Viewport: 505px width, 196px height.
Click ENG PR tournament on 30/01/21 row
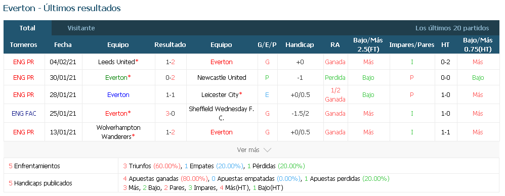pos(24,77)
